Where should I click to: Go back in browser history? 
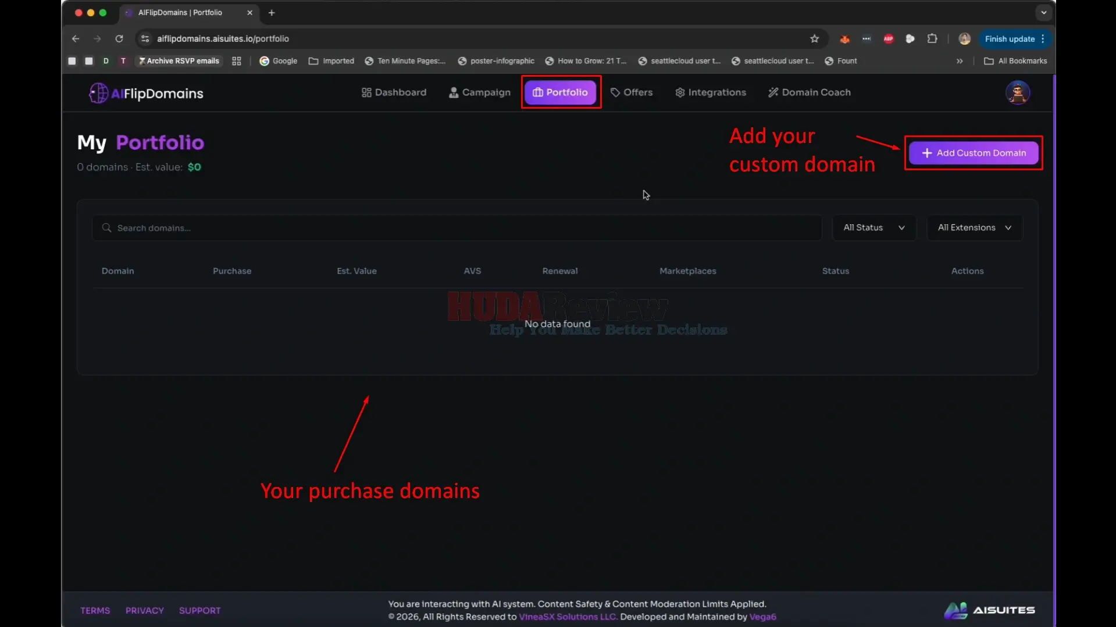coord(76,39)
